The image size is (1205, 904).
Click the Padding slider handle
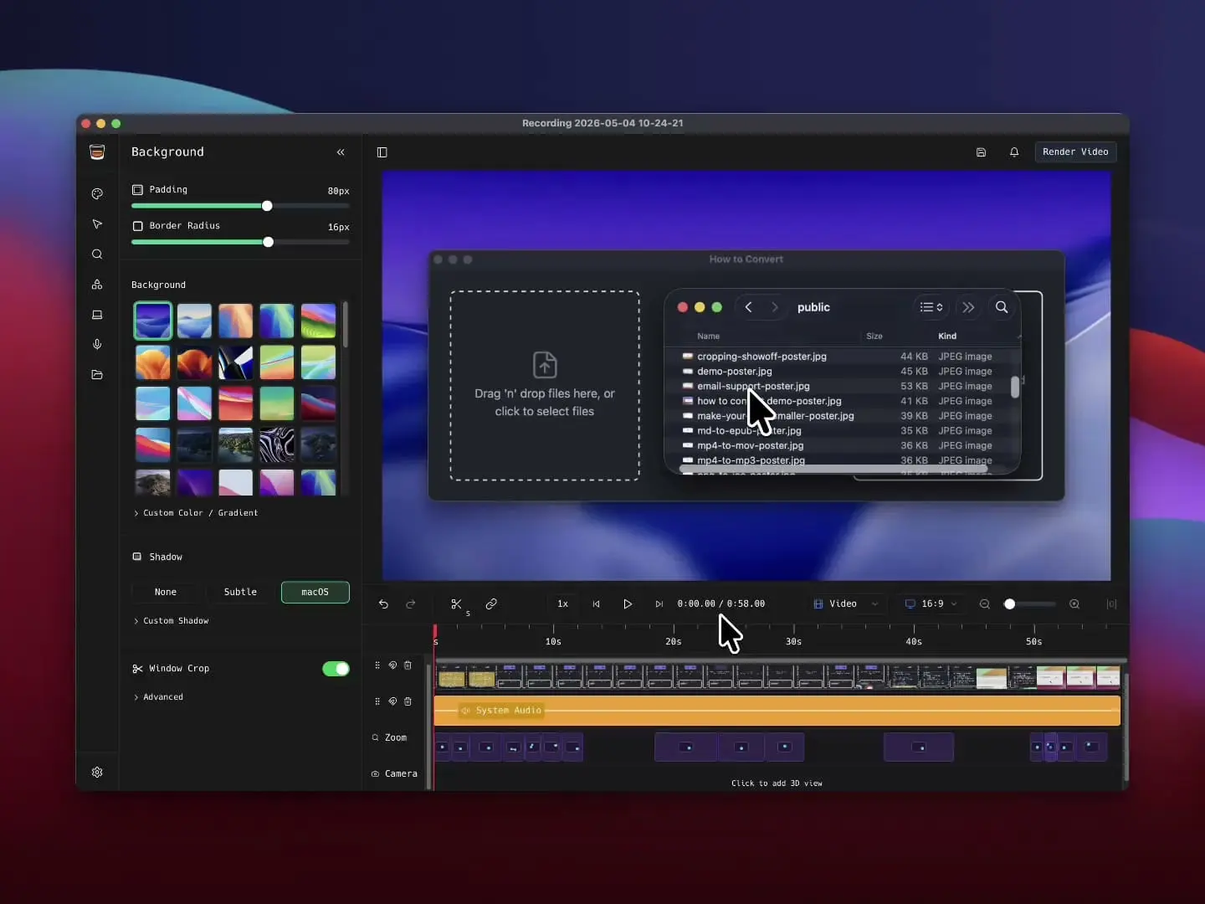[267, 206]
